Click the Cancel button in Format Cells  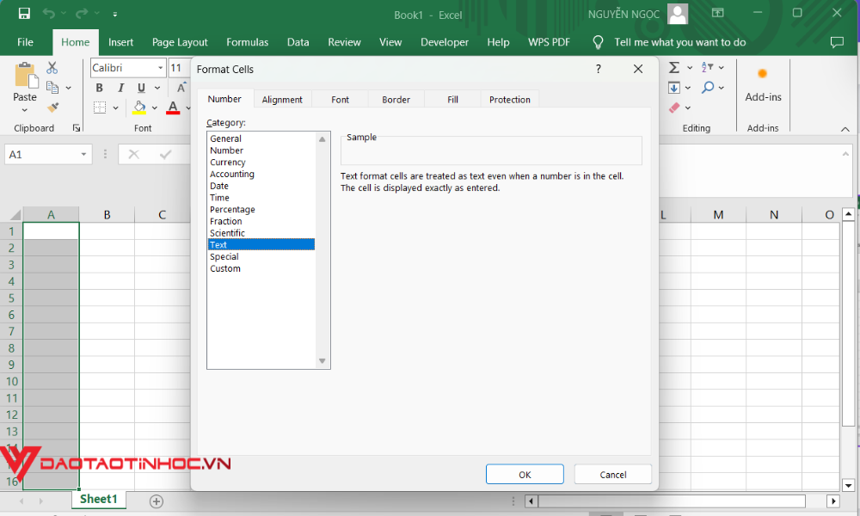pos(613,475)
